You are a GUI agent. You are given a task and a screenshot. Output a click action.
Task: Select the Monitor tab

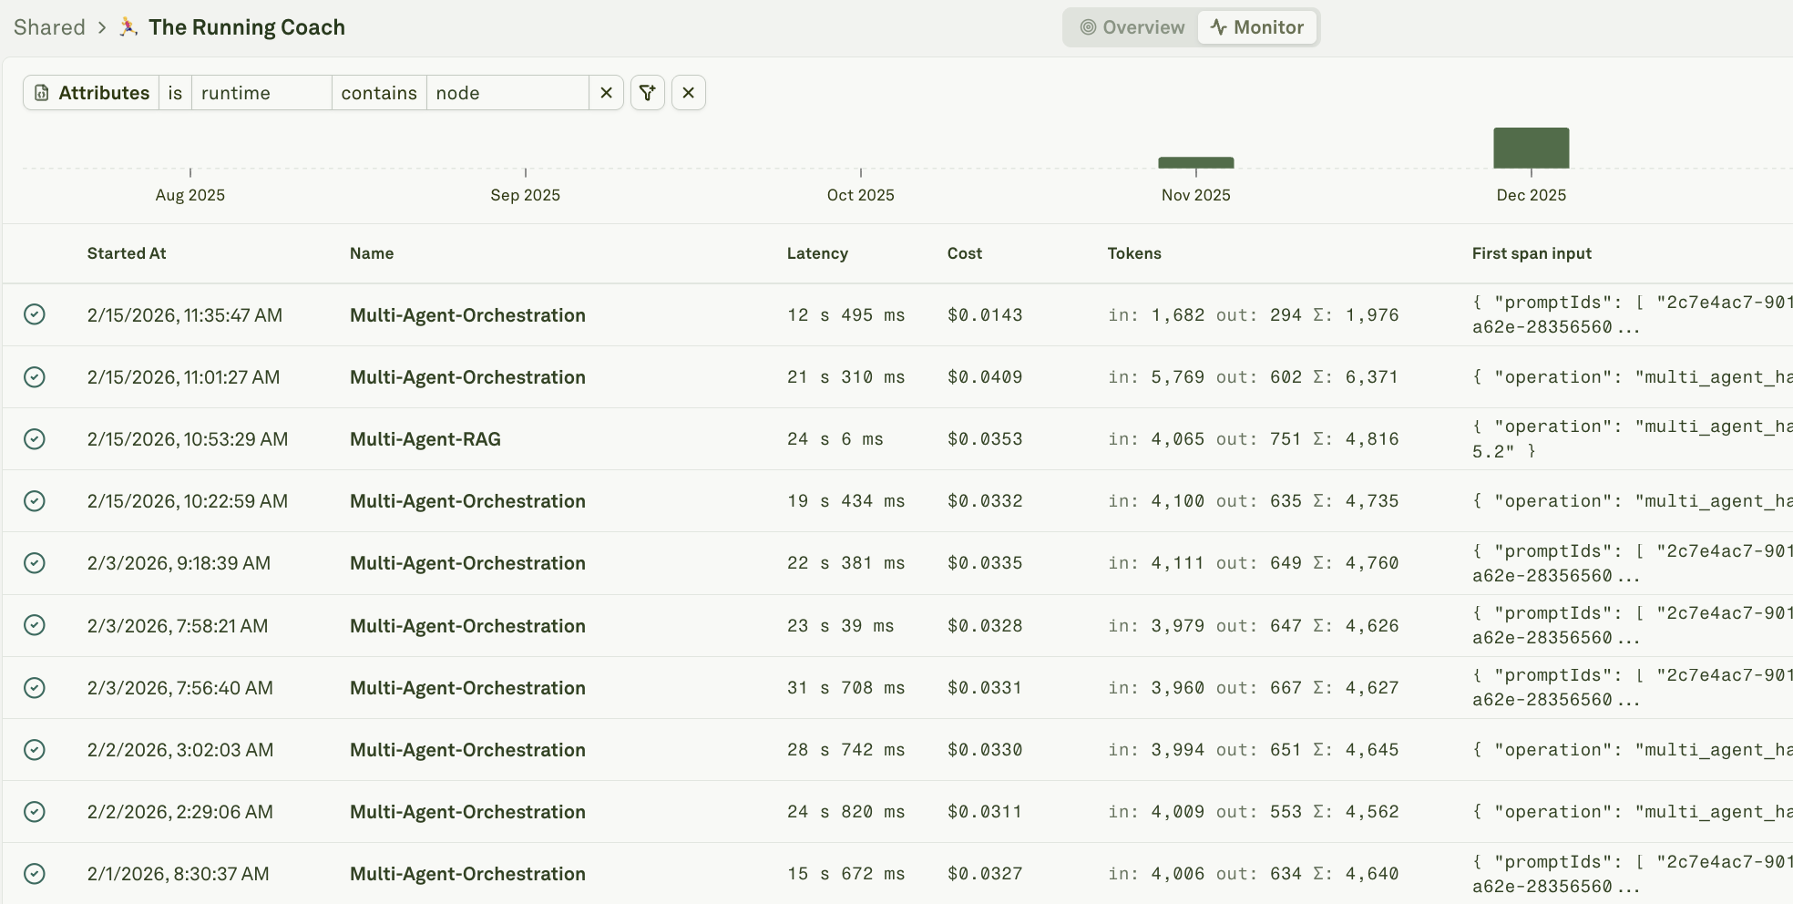pyautogui.click(x=1257, y=27)
